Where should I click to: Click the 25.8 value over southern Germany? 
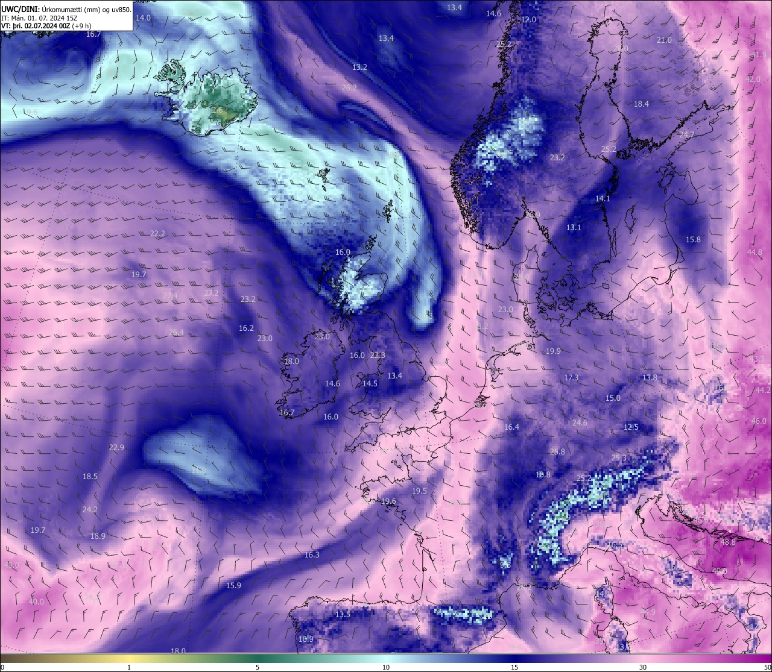click(557, 451)
